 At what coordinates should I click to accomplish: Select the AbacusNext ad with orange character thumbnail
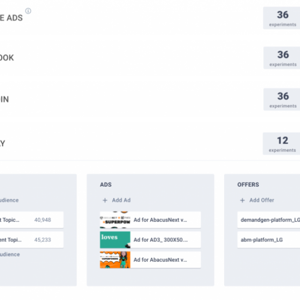150,260
